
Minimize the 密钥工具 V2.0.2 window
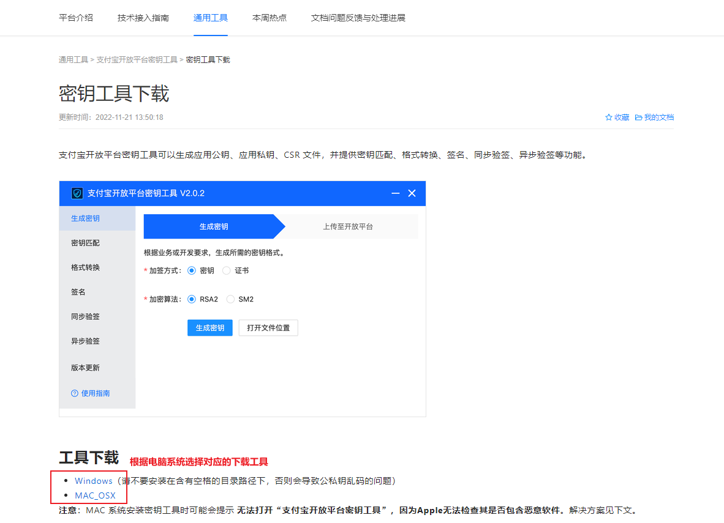pyautogui.click(x=395, y=193)
